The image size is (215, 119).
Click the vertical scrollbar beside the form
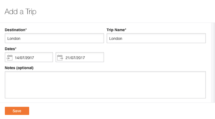coord(213,62)
